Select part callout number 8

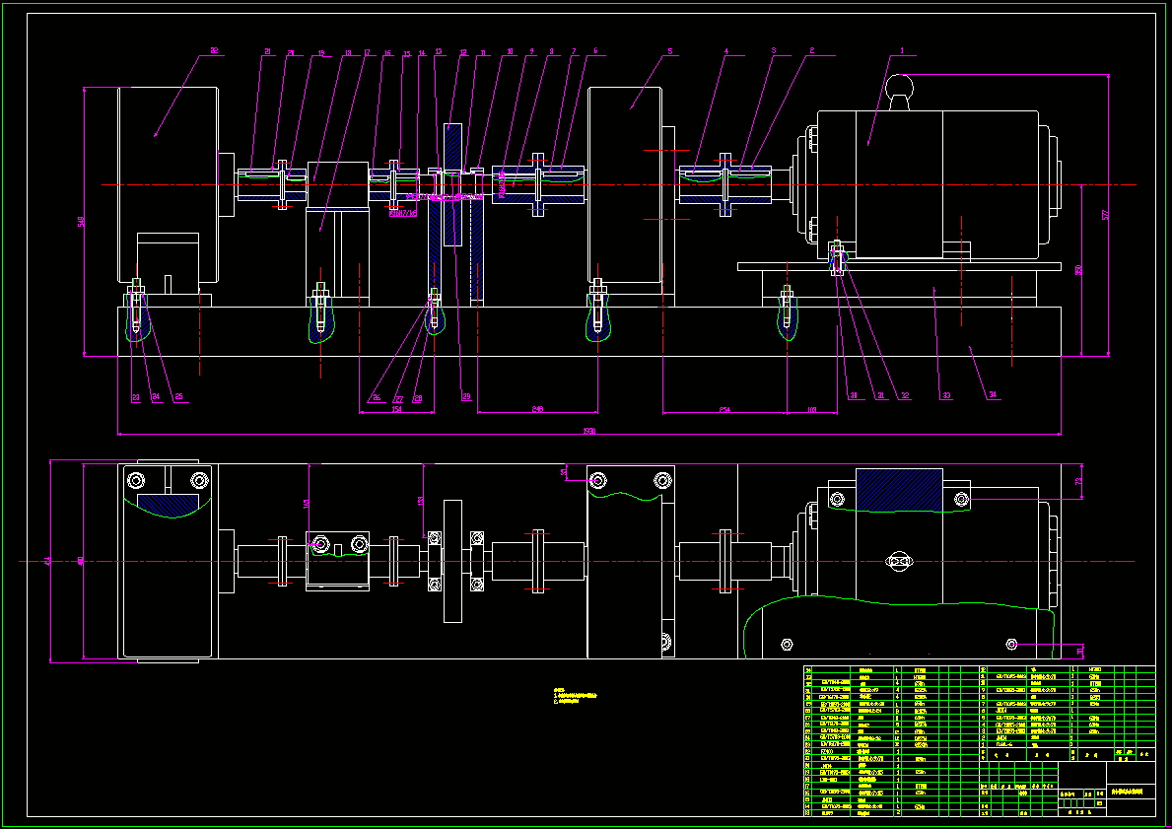tap(552, 51)
